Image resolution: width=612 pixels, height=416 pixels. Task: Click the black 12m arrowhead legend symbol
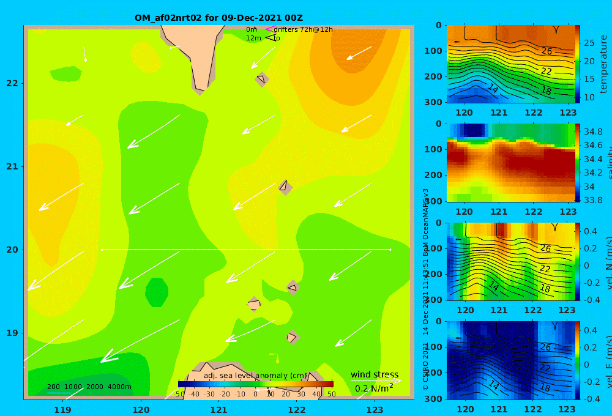click(271, 37)
